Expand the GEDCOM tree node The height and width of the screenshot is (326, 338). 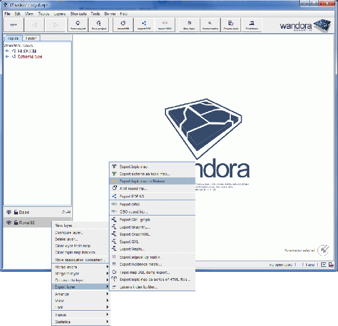click(x=8, y=51)
